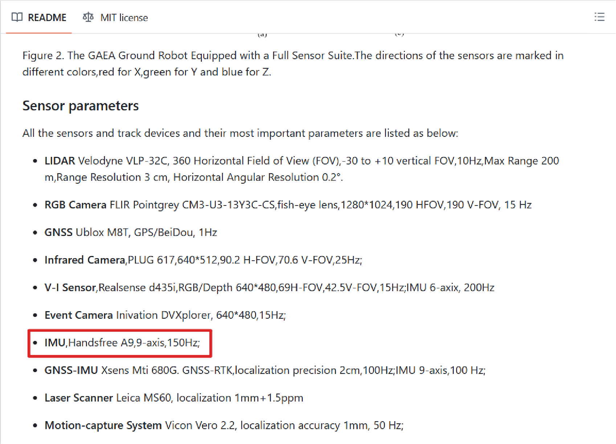Image resolution: width=616 pixels, height=444 pixels.
Task: Click the Laser Scanner Leica MS60 line
Action: 174,398
